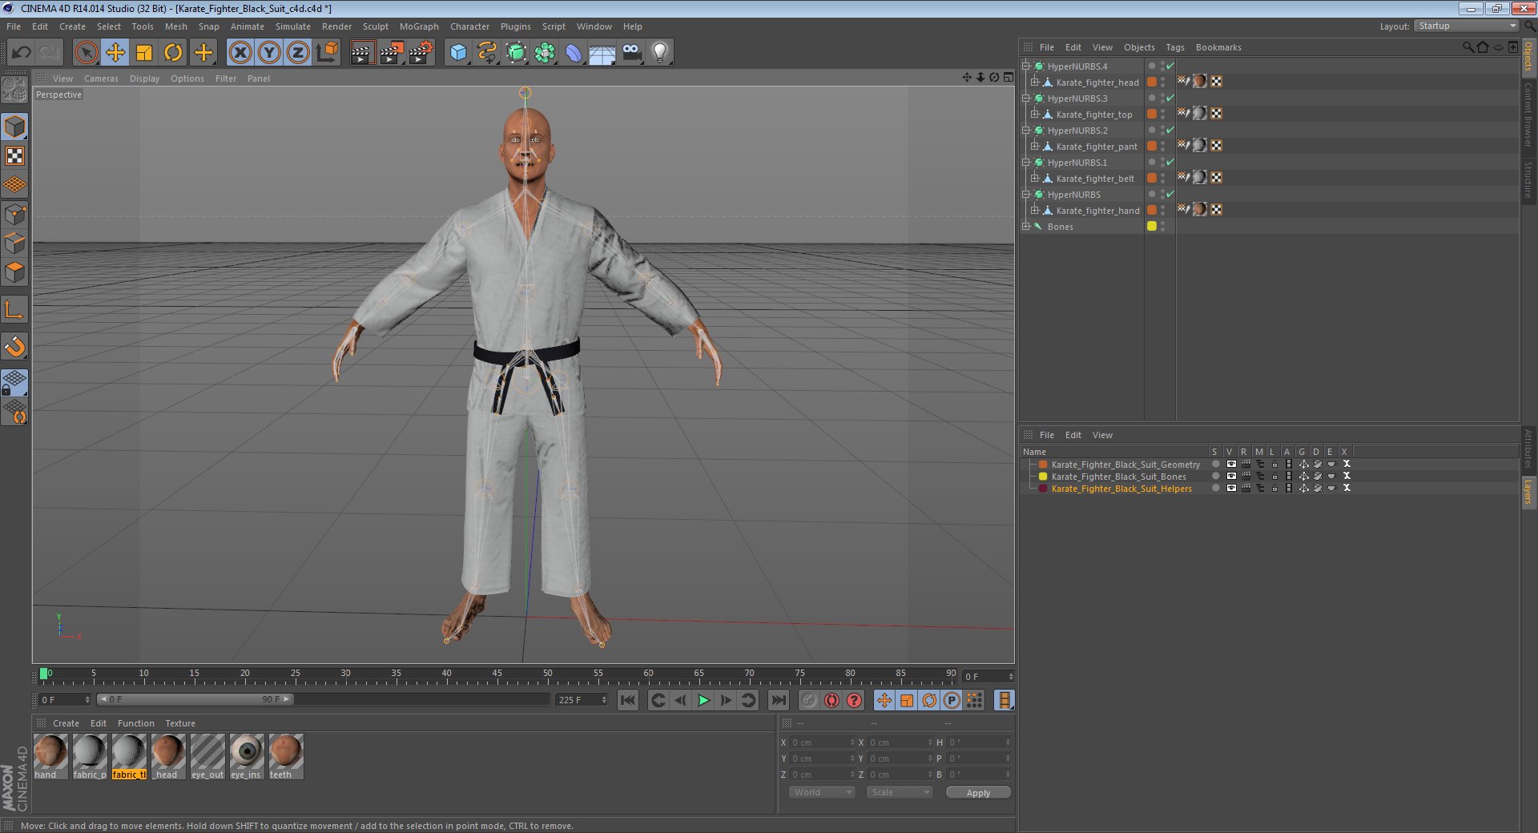Add a HyperNURBS generator icon
Screen dimensions: 1538x833
click(x=517, y=53)
